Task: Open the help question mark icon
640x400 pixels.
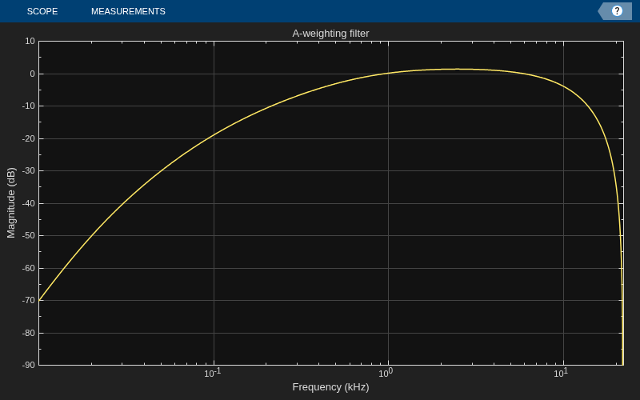Action: pyautogui.click(x=617, y=11)
